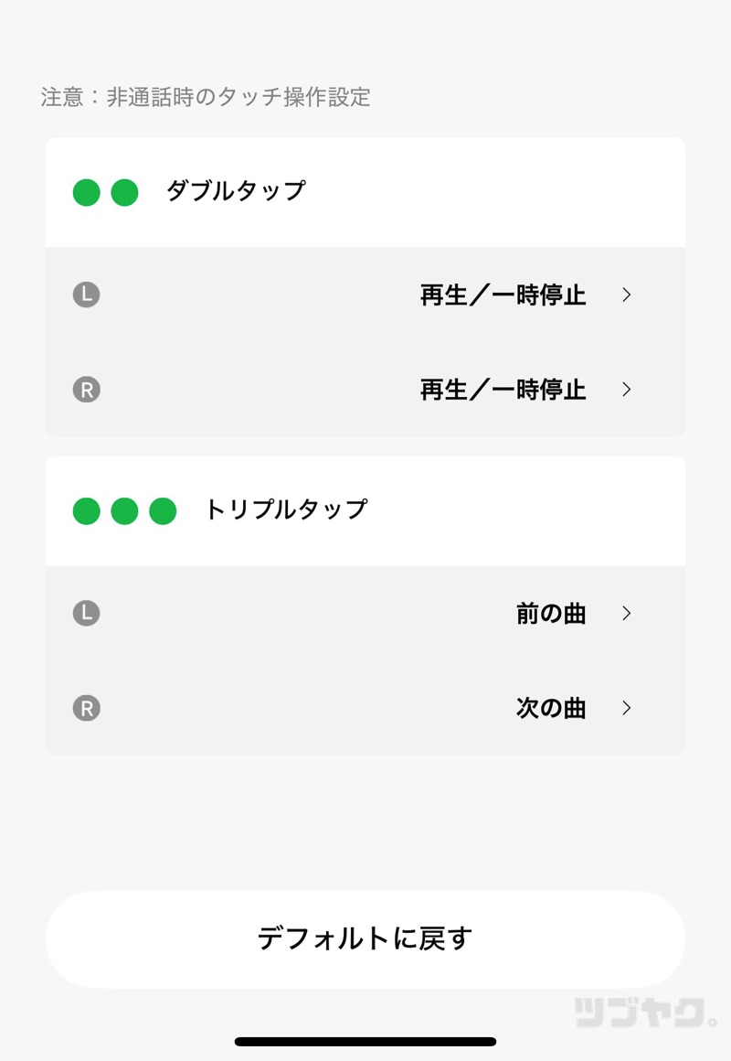Viewport: 731px width, 1061px height.
Task: Click the R earbud badge under ダブルタップ
Action: [x=86, y=390]
